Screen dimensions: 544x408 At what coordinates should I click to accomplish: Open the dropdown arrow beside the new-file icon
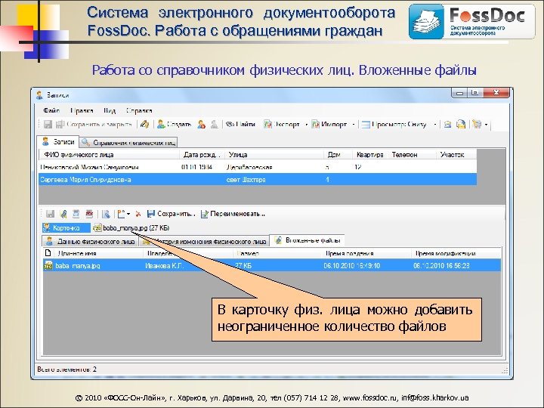[128, 214]
